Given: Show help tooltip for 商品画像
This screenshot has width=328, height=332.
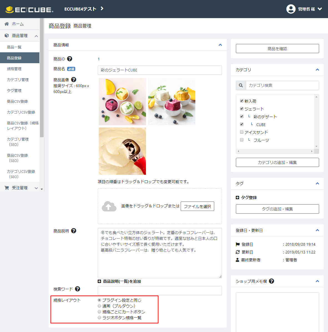Looking at the screenshot, I should coord(74,80).
